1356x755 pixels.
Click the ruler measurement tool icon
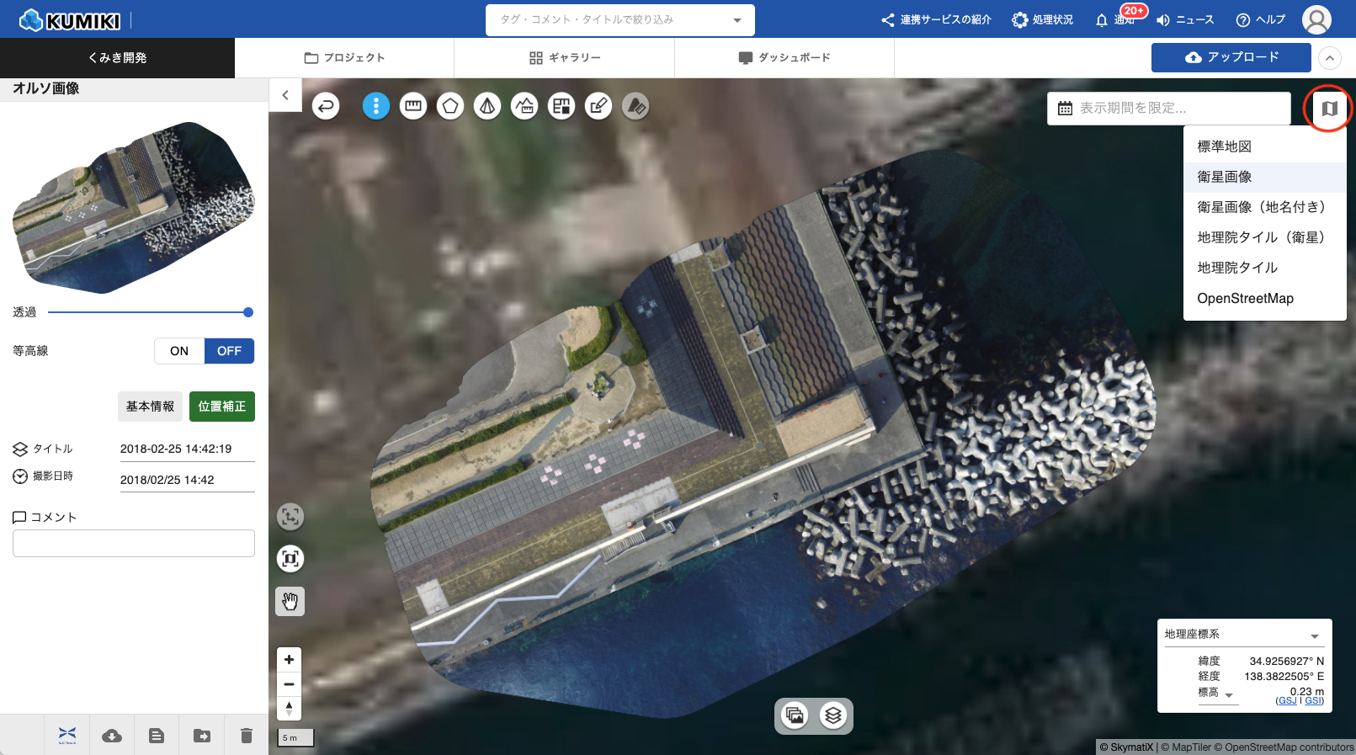[x=412, y=106]
